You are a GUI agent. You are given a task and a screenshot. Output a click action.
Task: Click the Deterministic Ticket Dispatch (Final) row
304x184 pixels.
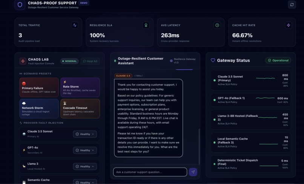(x=251, y=164)
